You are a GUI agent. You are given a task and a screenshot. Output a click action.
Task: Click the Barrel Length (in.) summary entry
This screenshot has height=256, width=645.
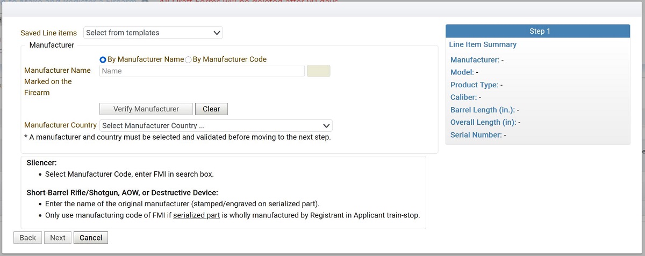[x=484, y=110]
